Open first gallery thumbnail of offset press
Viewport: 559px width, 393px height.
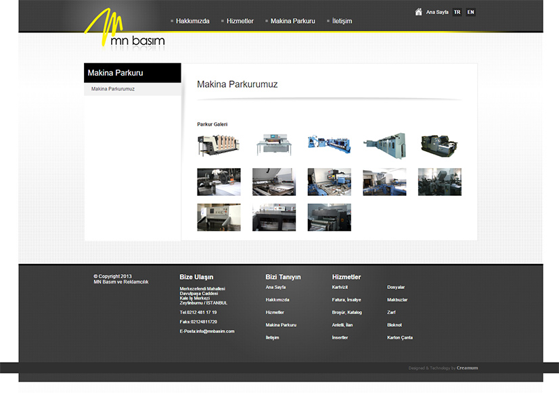219,145
